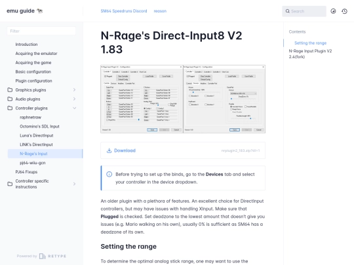Viewport: 354px width, 265px height.
Task: Click Controller specific instructions folder icon
Action: [10, 184]
